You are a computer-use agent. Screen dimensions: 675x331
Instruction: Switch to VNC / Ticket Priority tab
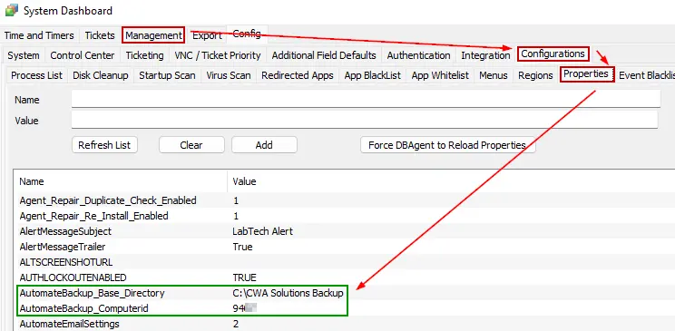point(218,55)
